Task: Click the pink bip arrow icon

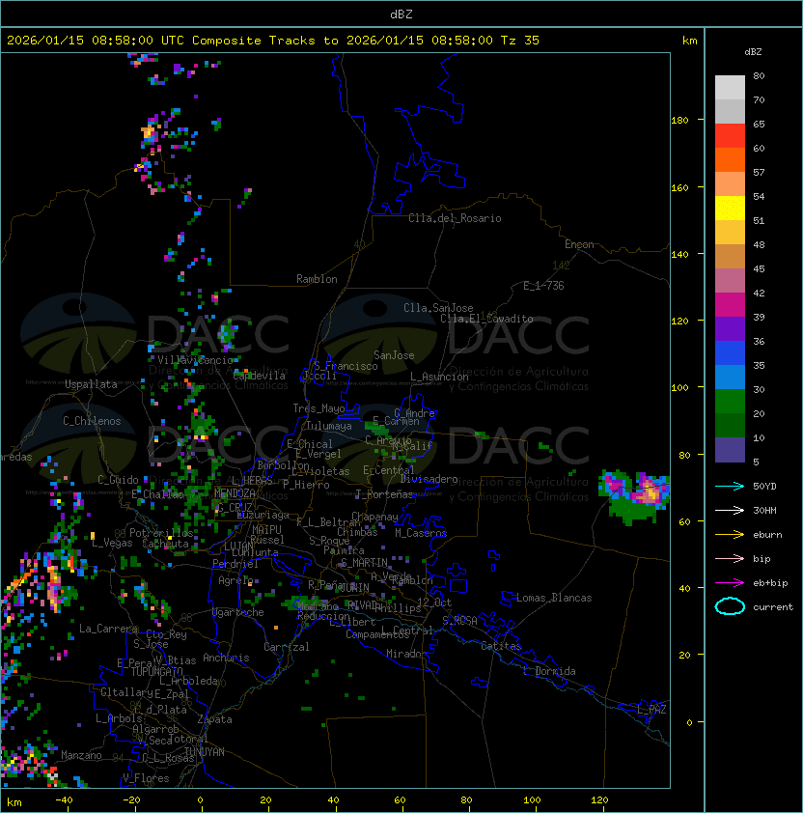Action: click(730, 558)
